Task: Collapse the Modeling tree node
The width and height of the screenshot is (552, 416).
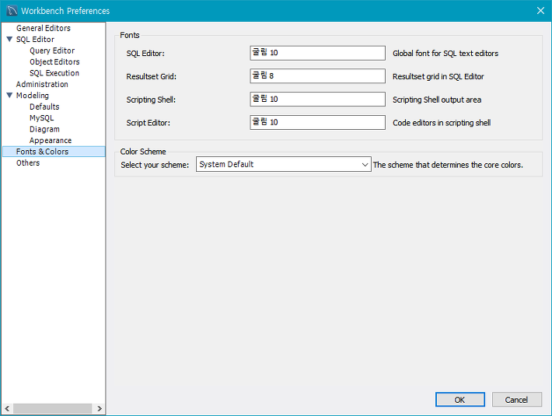Action: 9,95
